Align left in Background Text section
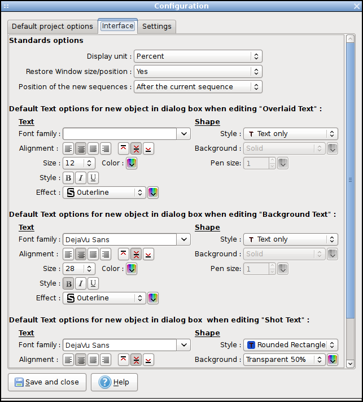This screenshot has height=402, width=363. pyautogui.click(x=68, y=254)
